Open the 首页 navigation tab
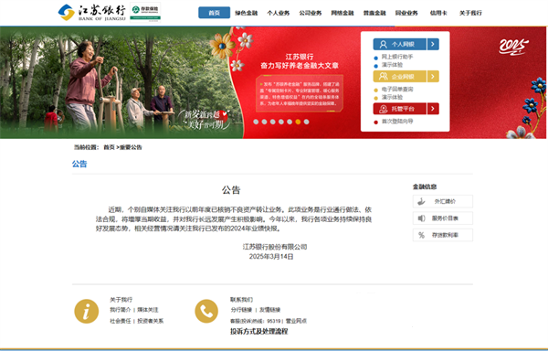Viewport: 548px width, 351px height. [215, 13]
